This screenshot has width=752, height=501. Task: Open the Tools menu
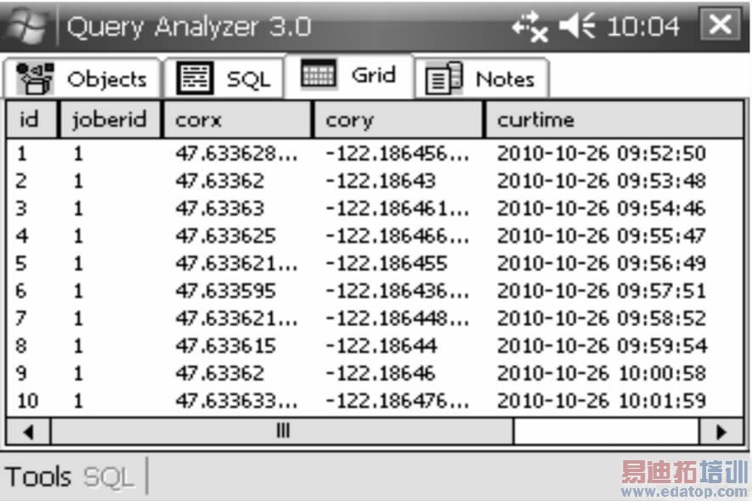(x=38, y=477)
